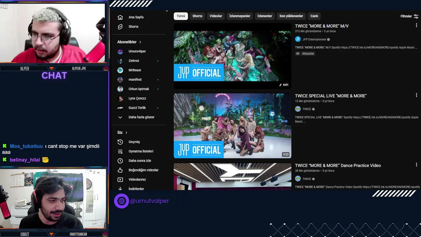Open the Ana Sayfa home icon
Viewport: 421px width, 237px height.
120,17
